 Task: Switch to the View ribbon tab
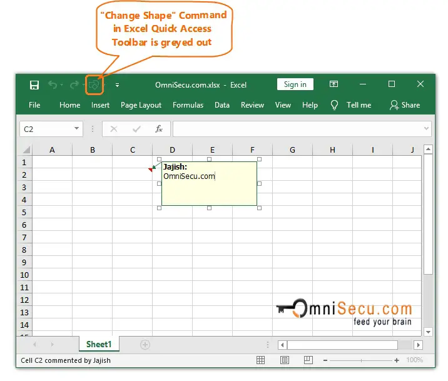[283, 105]
